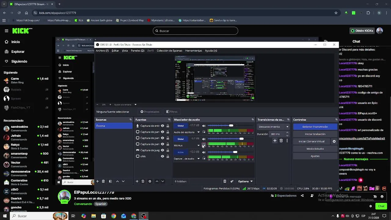Click Iniciar Cámara Virtual button
Screen dimensions: 391x220
pyautogui.click(x=312, y=141)
